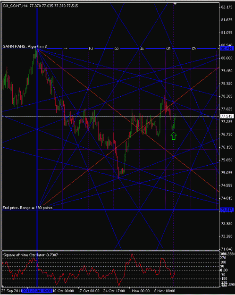Viewport: 235px width, 295px height.
Task: Click the 80.000 price scale value
Action: 227,58
